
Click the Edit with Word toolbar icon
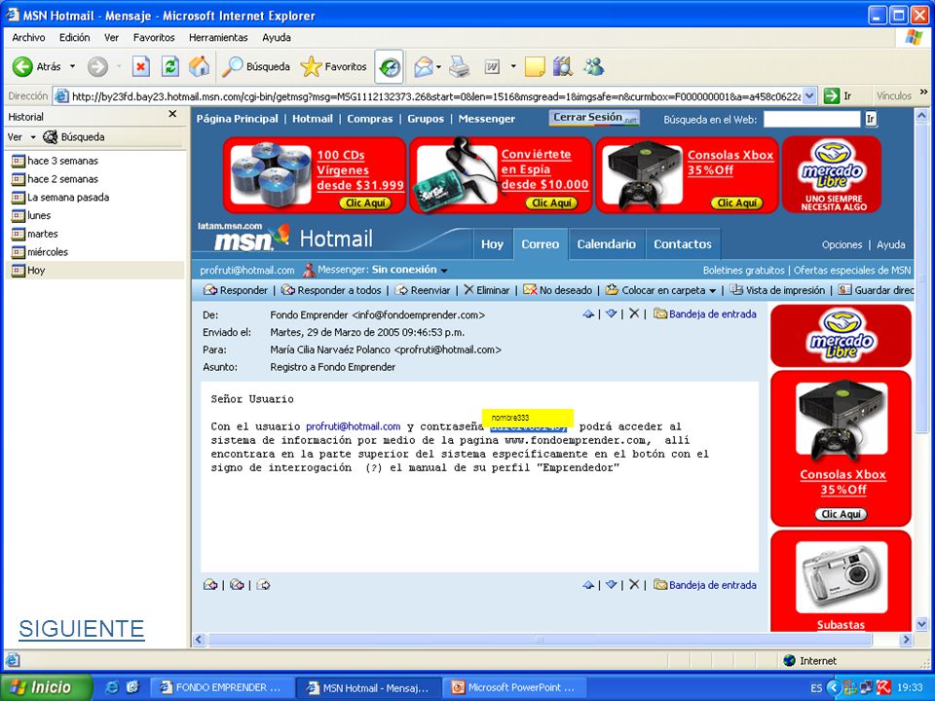(x=493, y=67)
